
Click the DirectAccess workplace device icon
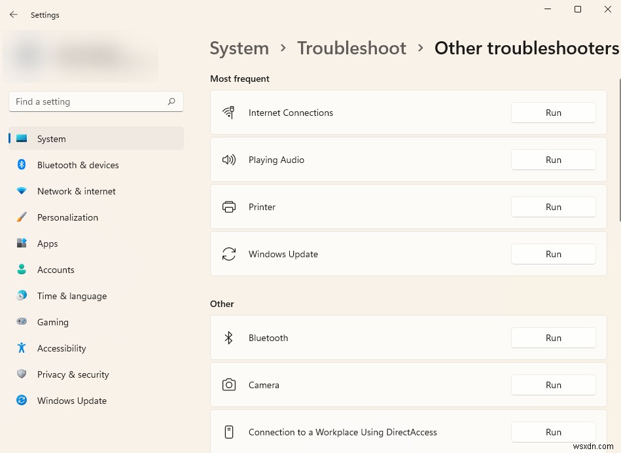click(x=229, y=432)
